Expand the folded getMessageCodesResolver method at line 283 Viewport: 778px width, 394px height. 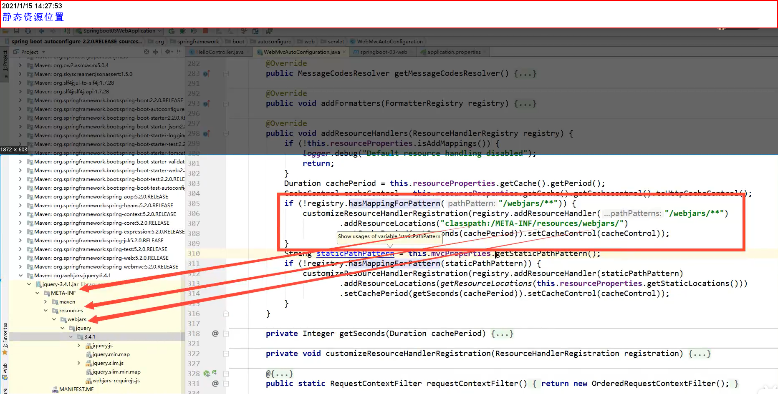(x=226, y=74)
